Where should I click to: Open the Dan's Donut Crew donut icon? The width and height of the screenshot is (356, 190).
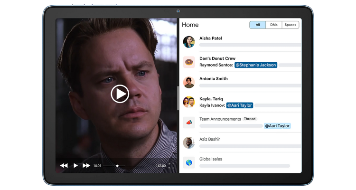pos(189,62)
